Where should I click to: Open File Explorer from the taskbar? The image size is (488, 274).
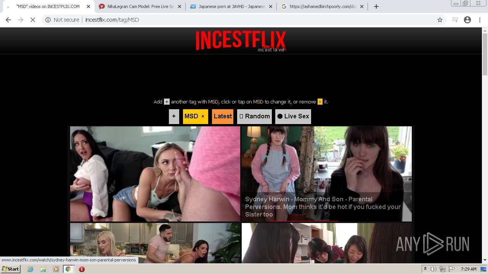(43, 269)
